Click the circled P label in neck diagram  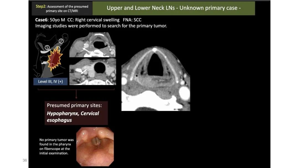click(61, 41)
